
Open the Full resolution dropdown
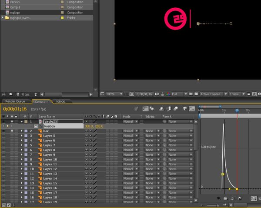(x=179, y=94)
